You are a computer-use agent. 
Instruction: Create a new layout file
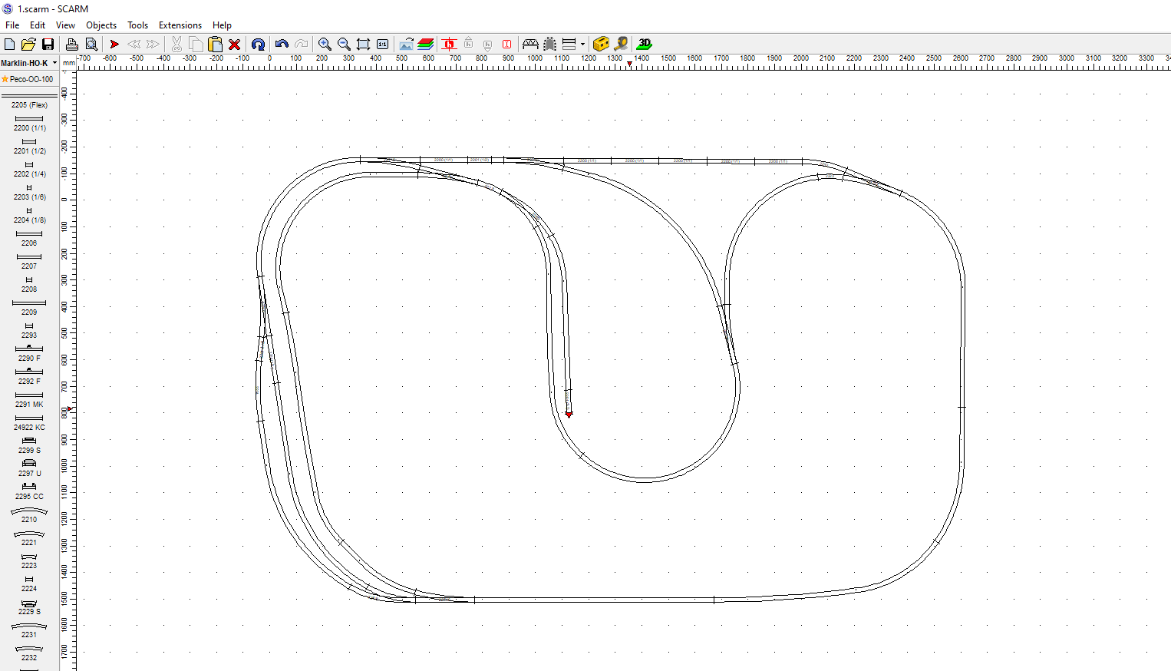pyautogui.click(x=10, y=45)
